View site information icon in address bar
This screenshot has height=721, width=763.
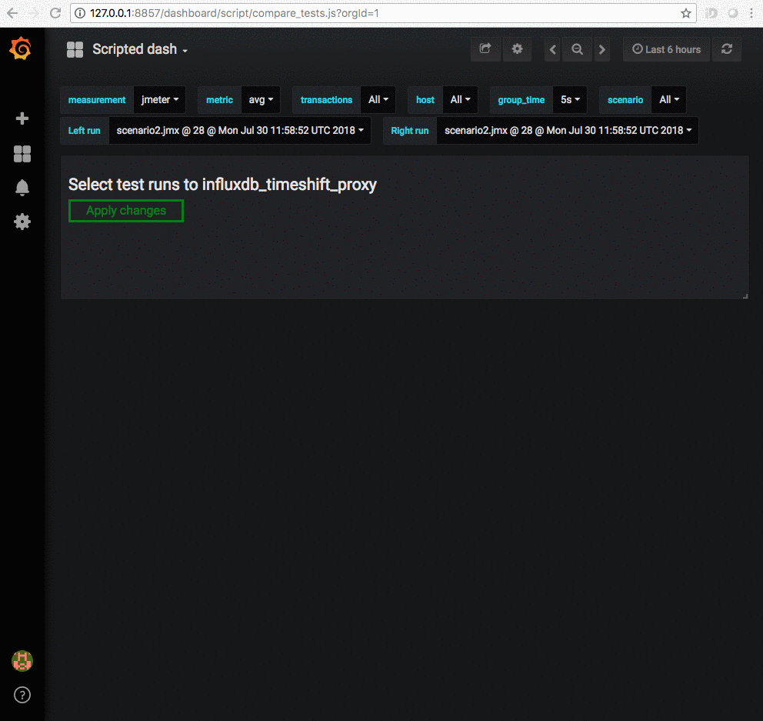tap(80, 13)
